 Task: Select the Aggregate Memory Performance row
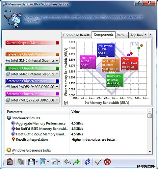point(76,123)
